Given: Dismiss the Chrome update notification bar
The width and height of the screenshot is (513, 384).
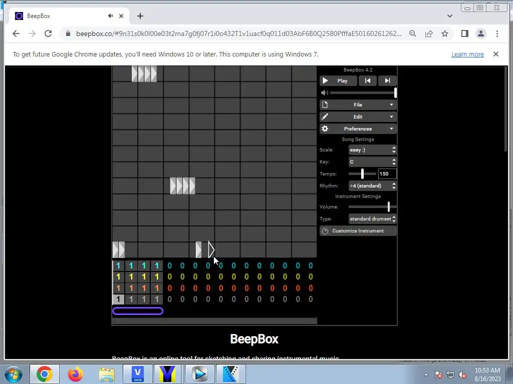Looking at the screenshot, I should point(496,54).
